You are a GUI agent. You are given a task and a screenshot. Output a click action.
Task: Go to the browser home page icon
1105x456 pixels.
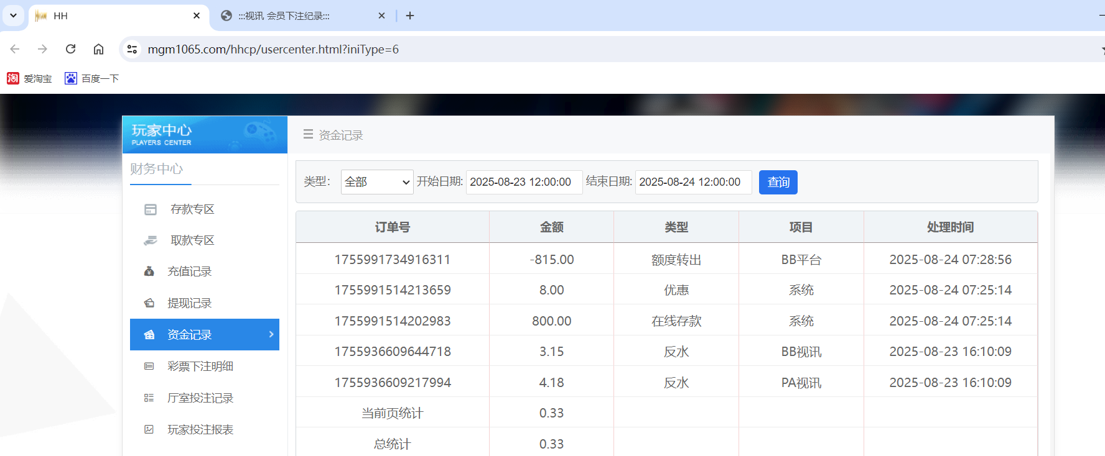pos(98,49)
